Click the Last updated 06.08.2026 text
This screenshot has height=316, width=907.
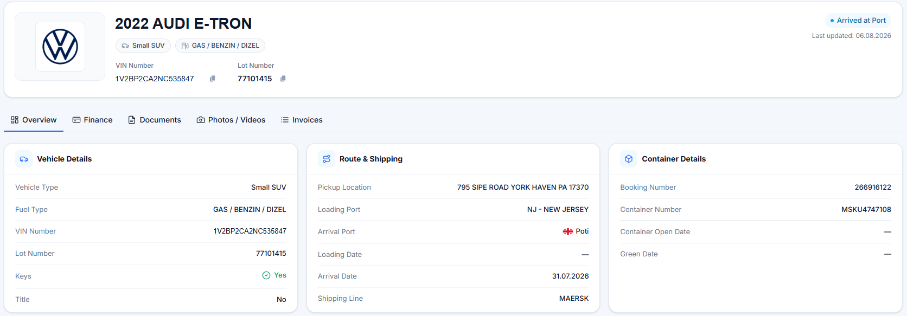coord(852,36)
